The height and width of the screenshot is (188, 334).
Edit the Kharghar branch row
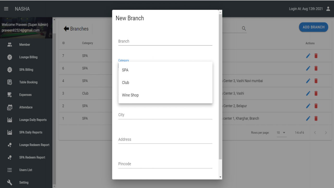pyautogui.click(x=308, y=118)
